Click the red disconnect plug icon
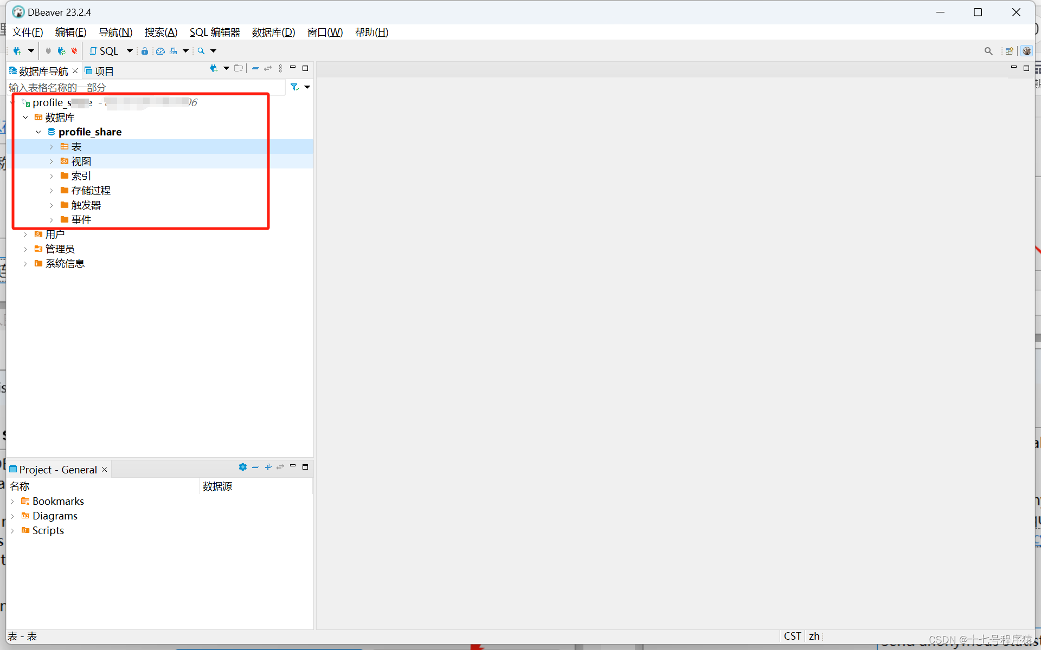 (74, 51)
